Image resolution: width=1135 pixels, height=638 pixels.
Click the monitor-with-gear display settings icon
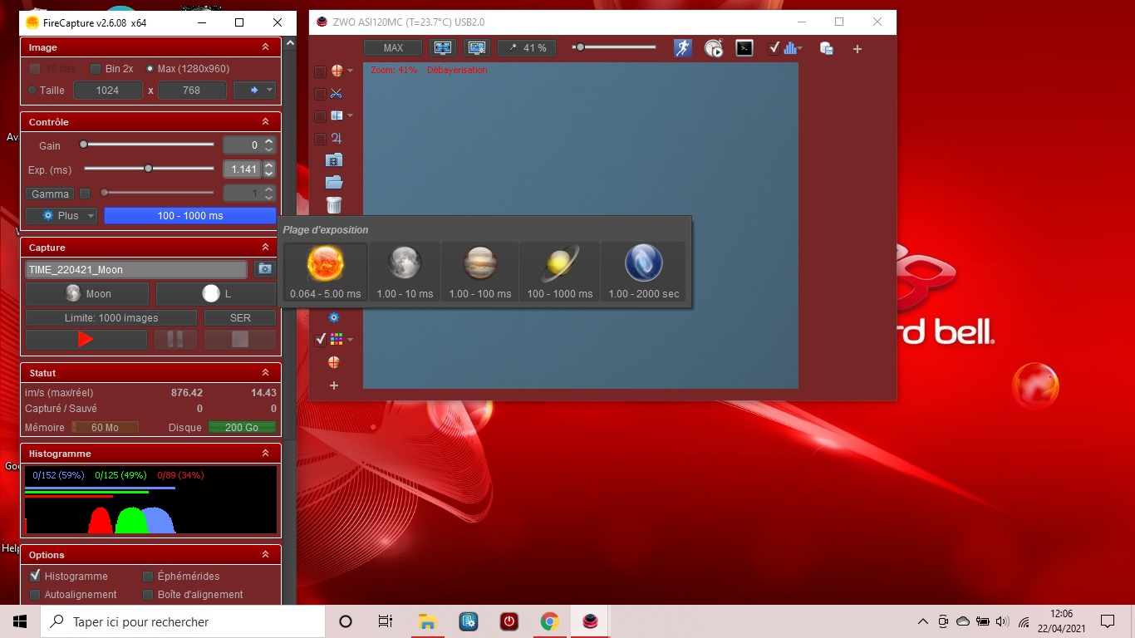(477, 48)
